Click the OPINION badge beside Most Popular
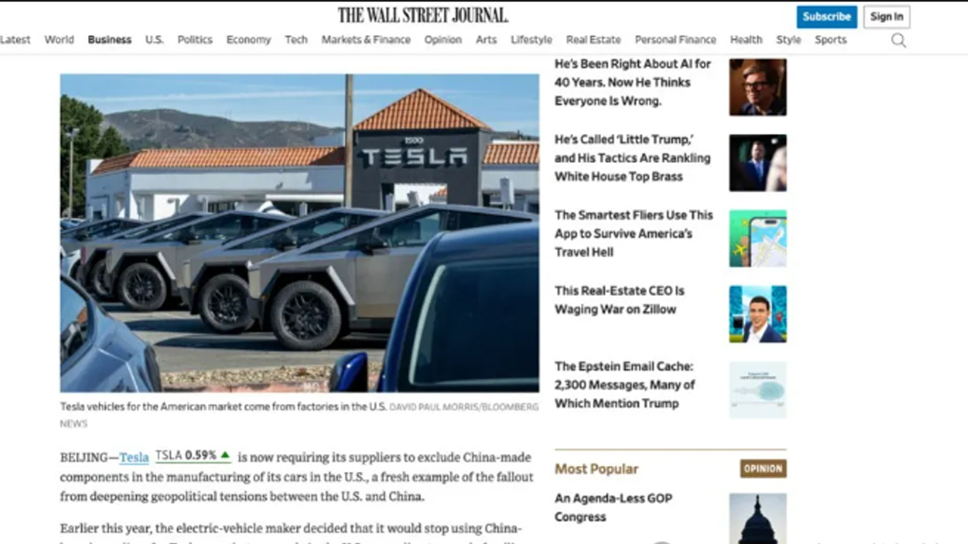 [x=763, y=468]
